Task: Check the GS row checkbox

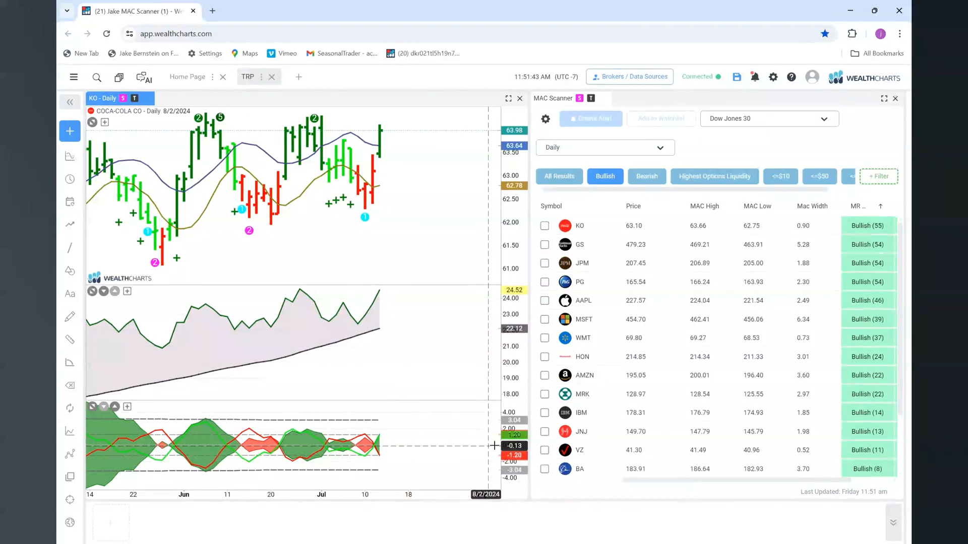Action: point(544,244)
